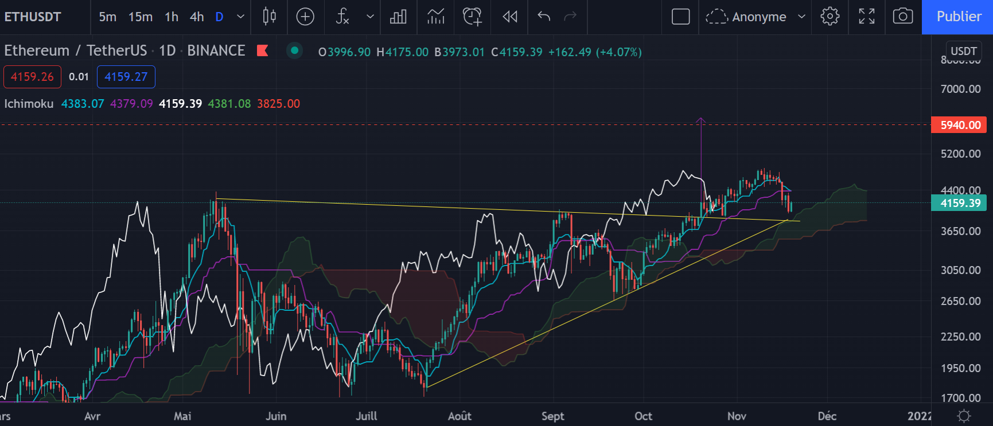Open the financials bar chart icon
Viewport: 993px width, 426px height.
pyautogui.click(x=398, y=17)
